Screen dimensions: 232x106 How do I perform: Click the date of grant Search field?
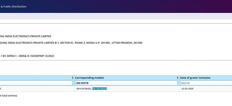(x=206, y=83)
